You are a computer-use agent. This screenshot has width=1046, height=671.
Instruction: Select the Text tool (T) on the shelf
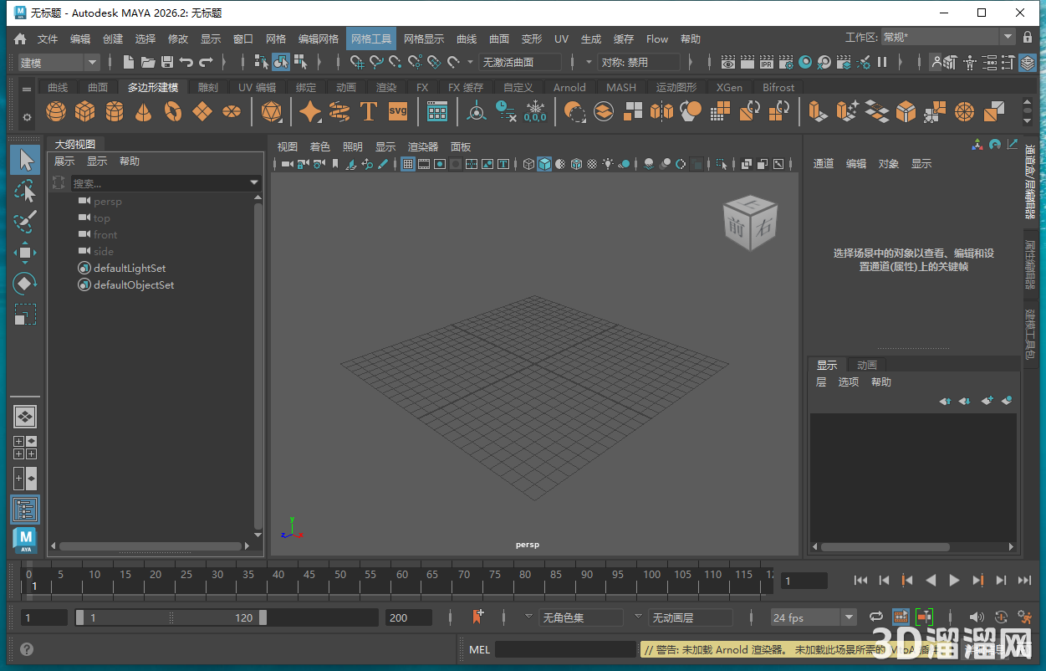coord(368,111)
